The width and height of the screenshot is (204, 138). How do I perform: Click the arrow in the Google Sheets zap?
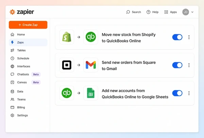point(79,93)
